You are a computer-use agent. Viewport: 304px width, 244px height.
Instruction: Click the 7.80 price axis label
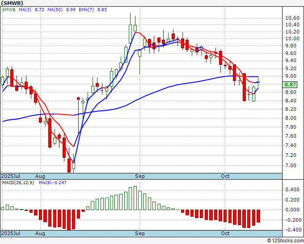(291, 127)
